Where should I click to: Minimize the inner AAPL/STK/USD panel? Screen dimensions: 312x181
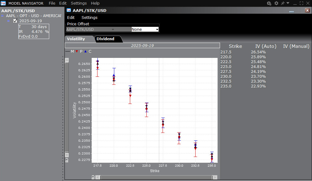pos(292,11)
